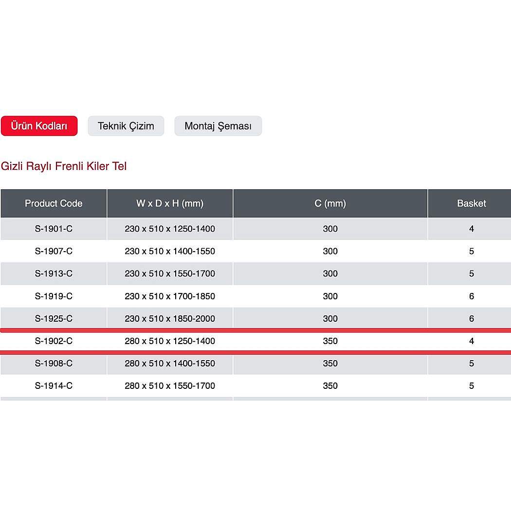Select the highlighted S-1902-C row
511x511 pixels.
255,341
